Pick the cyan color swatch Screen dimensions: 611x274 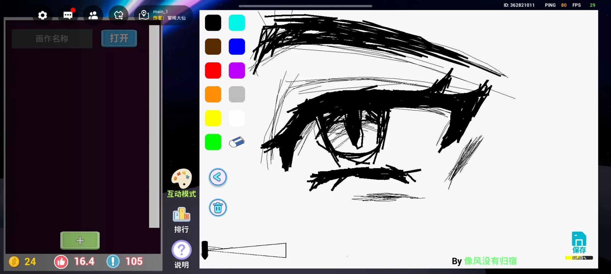click(237, 23)
